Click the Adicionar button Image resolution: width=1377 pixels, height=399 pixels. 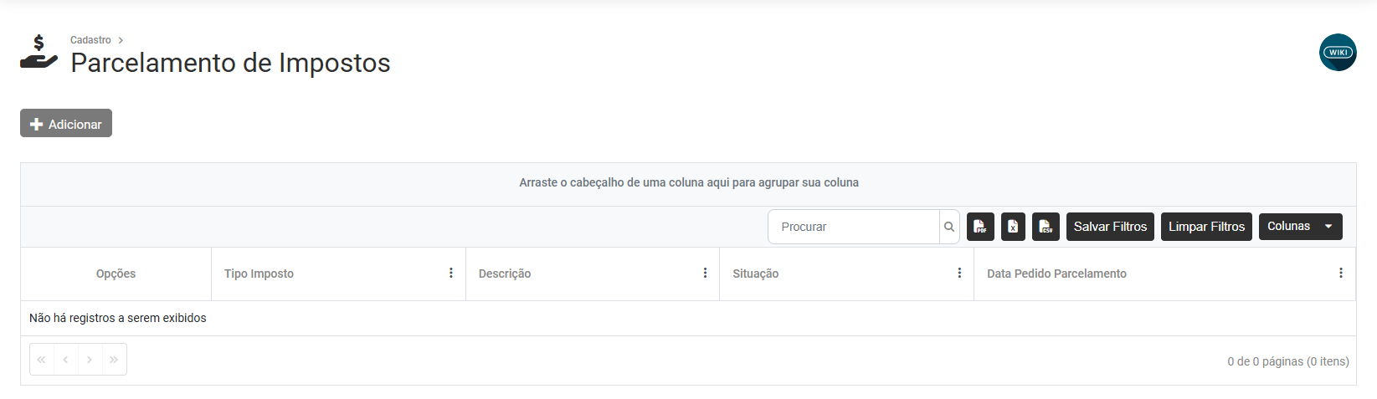click(66, 124)
